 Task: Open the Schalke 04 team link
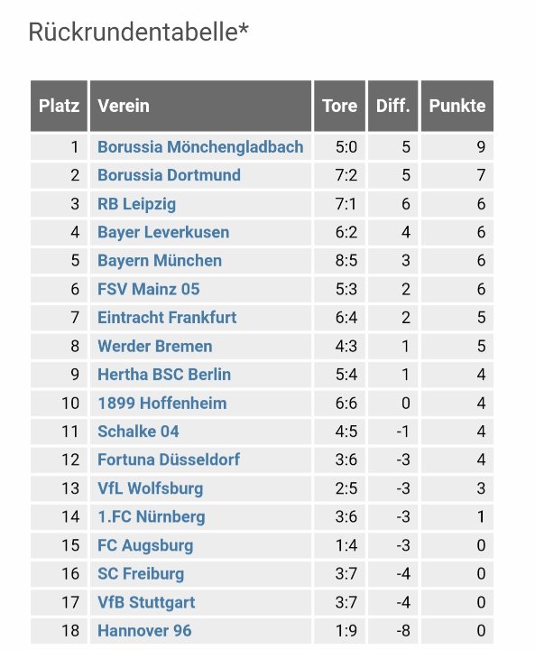(x=138, y=432)
